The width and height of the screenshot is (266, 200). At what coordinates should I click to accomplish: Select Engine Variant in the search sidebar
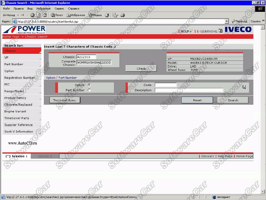pyautogui.click(x=15, y=111)
